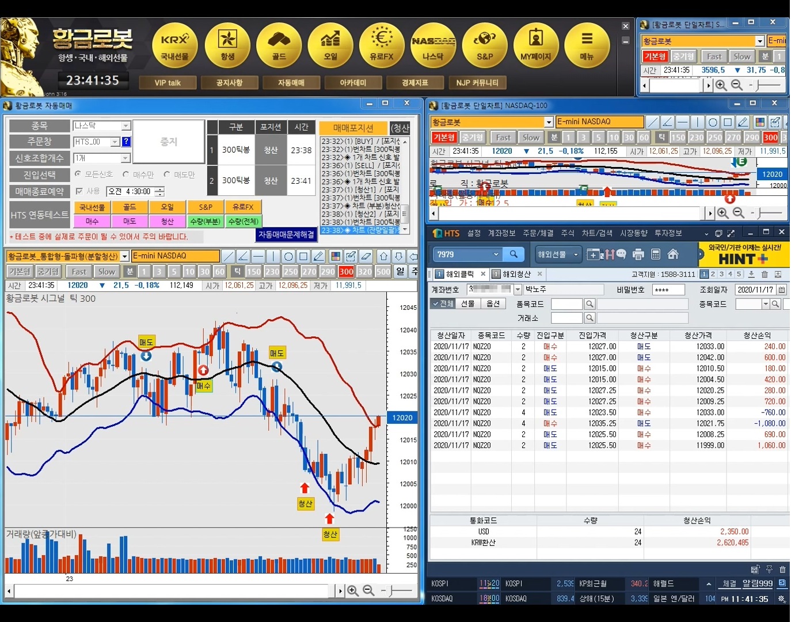Screen dimensions: 791x622
Task: Expand the 계좌번호 account dropdown
Action: [x=518, y=290]
